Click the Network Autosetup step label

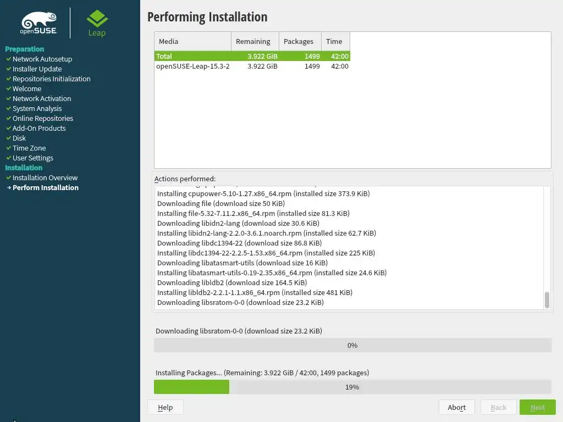point(42,59)
